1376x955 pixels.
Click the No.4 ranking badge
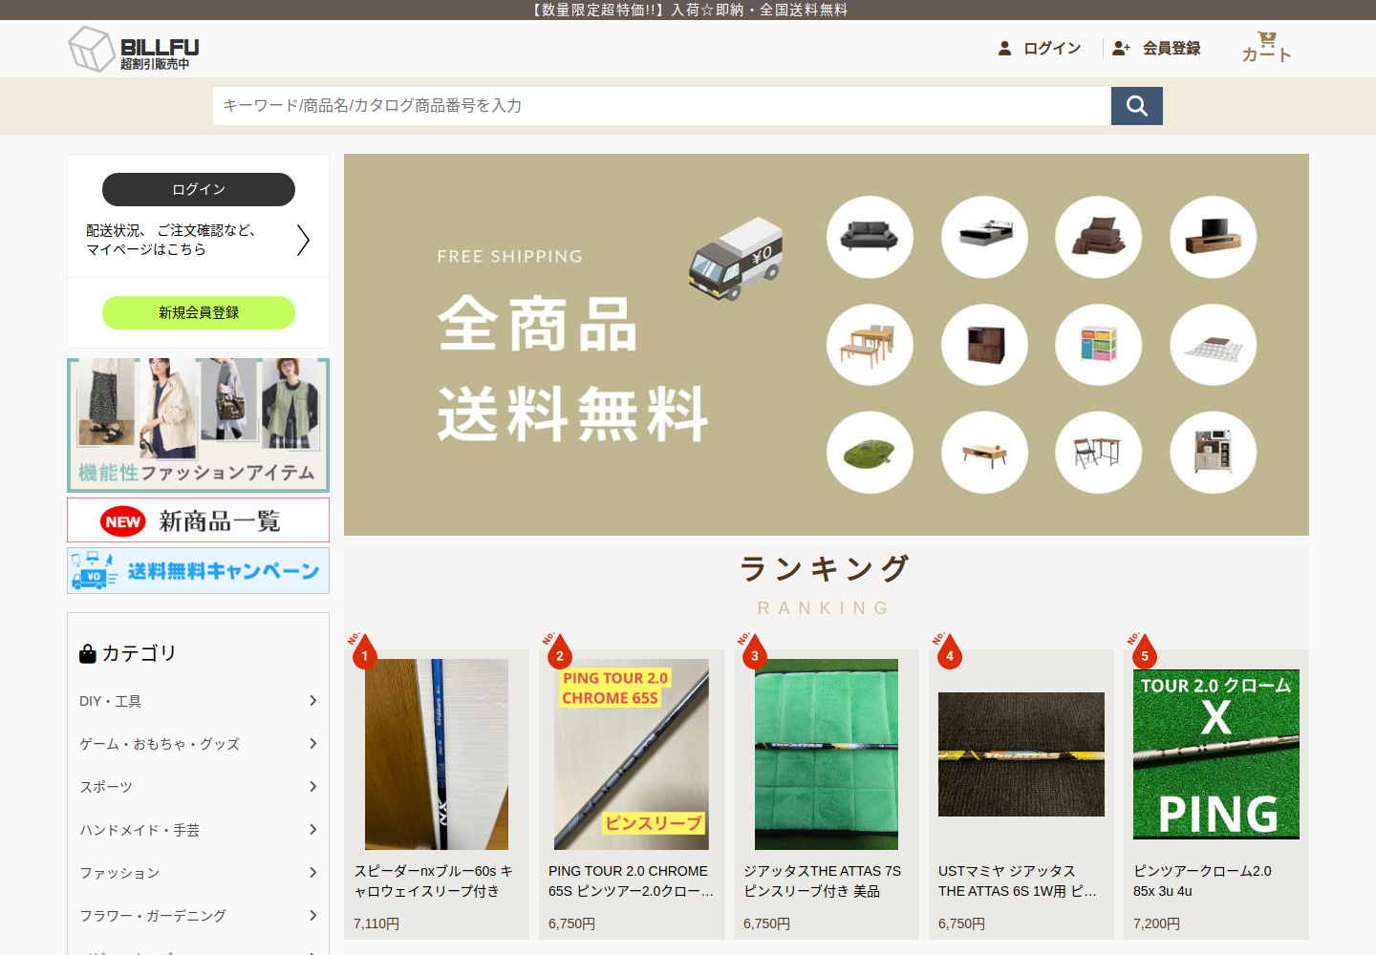point(948,652)
